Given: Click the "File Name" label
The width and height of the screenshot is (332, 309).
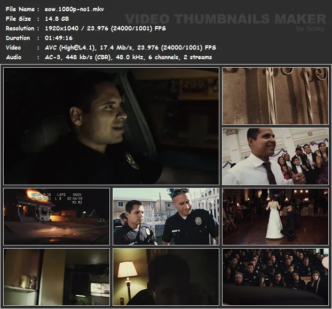Looking at the screenshot, I should tap(19, 9).
